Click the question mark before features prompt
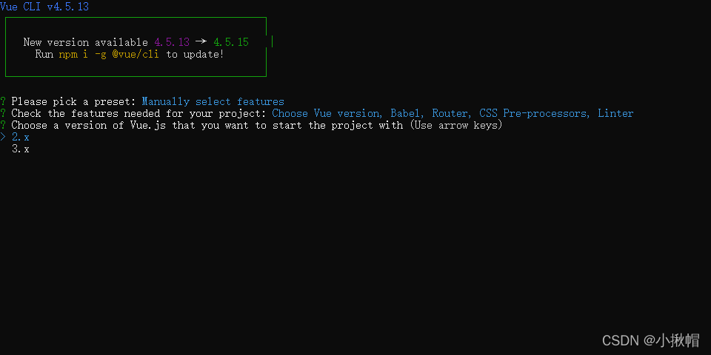The height and width of the screenshot is (355, 711). pos(3,113)
